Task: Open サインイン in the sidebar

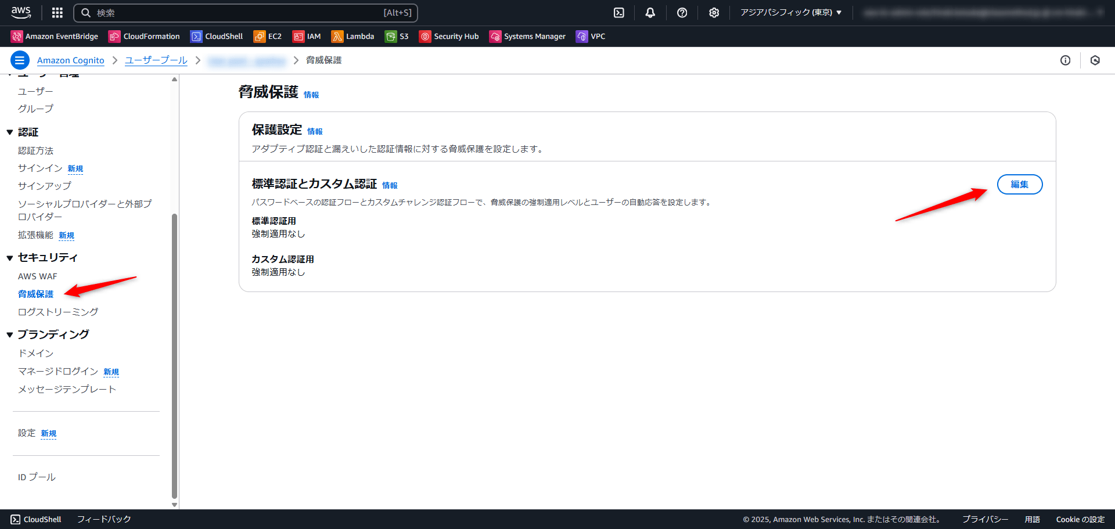Action: click(x=40, y=168)
